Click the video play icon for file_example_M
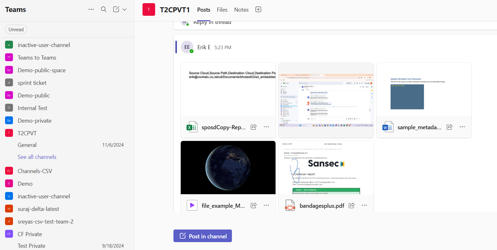 192,205
